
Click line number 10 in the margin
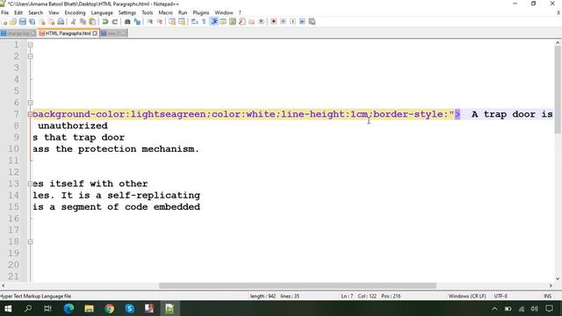tap(14, 149)
